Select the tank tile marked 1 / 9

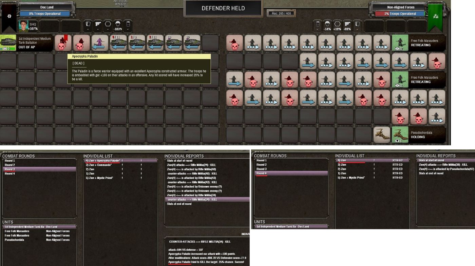pyautogui.click(x=136, y=43)
